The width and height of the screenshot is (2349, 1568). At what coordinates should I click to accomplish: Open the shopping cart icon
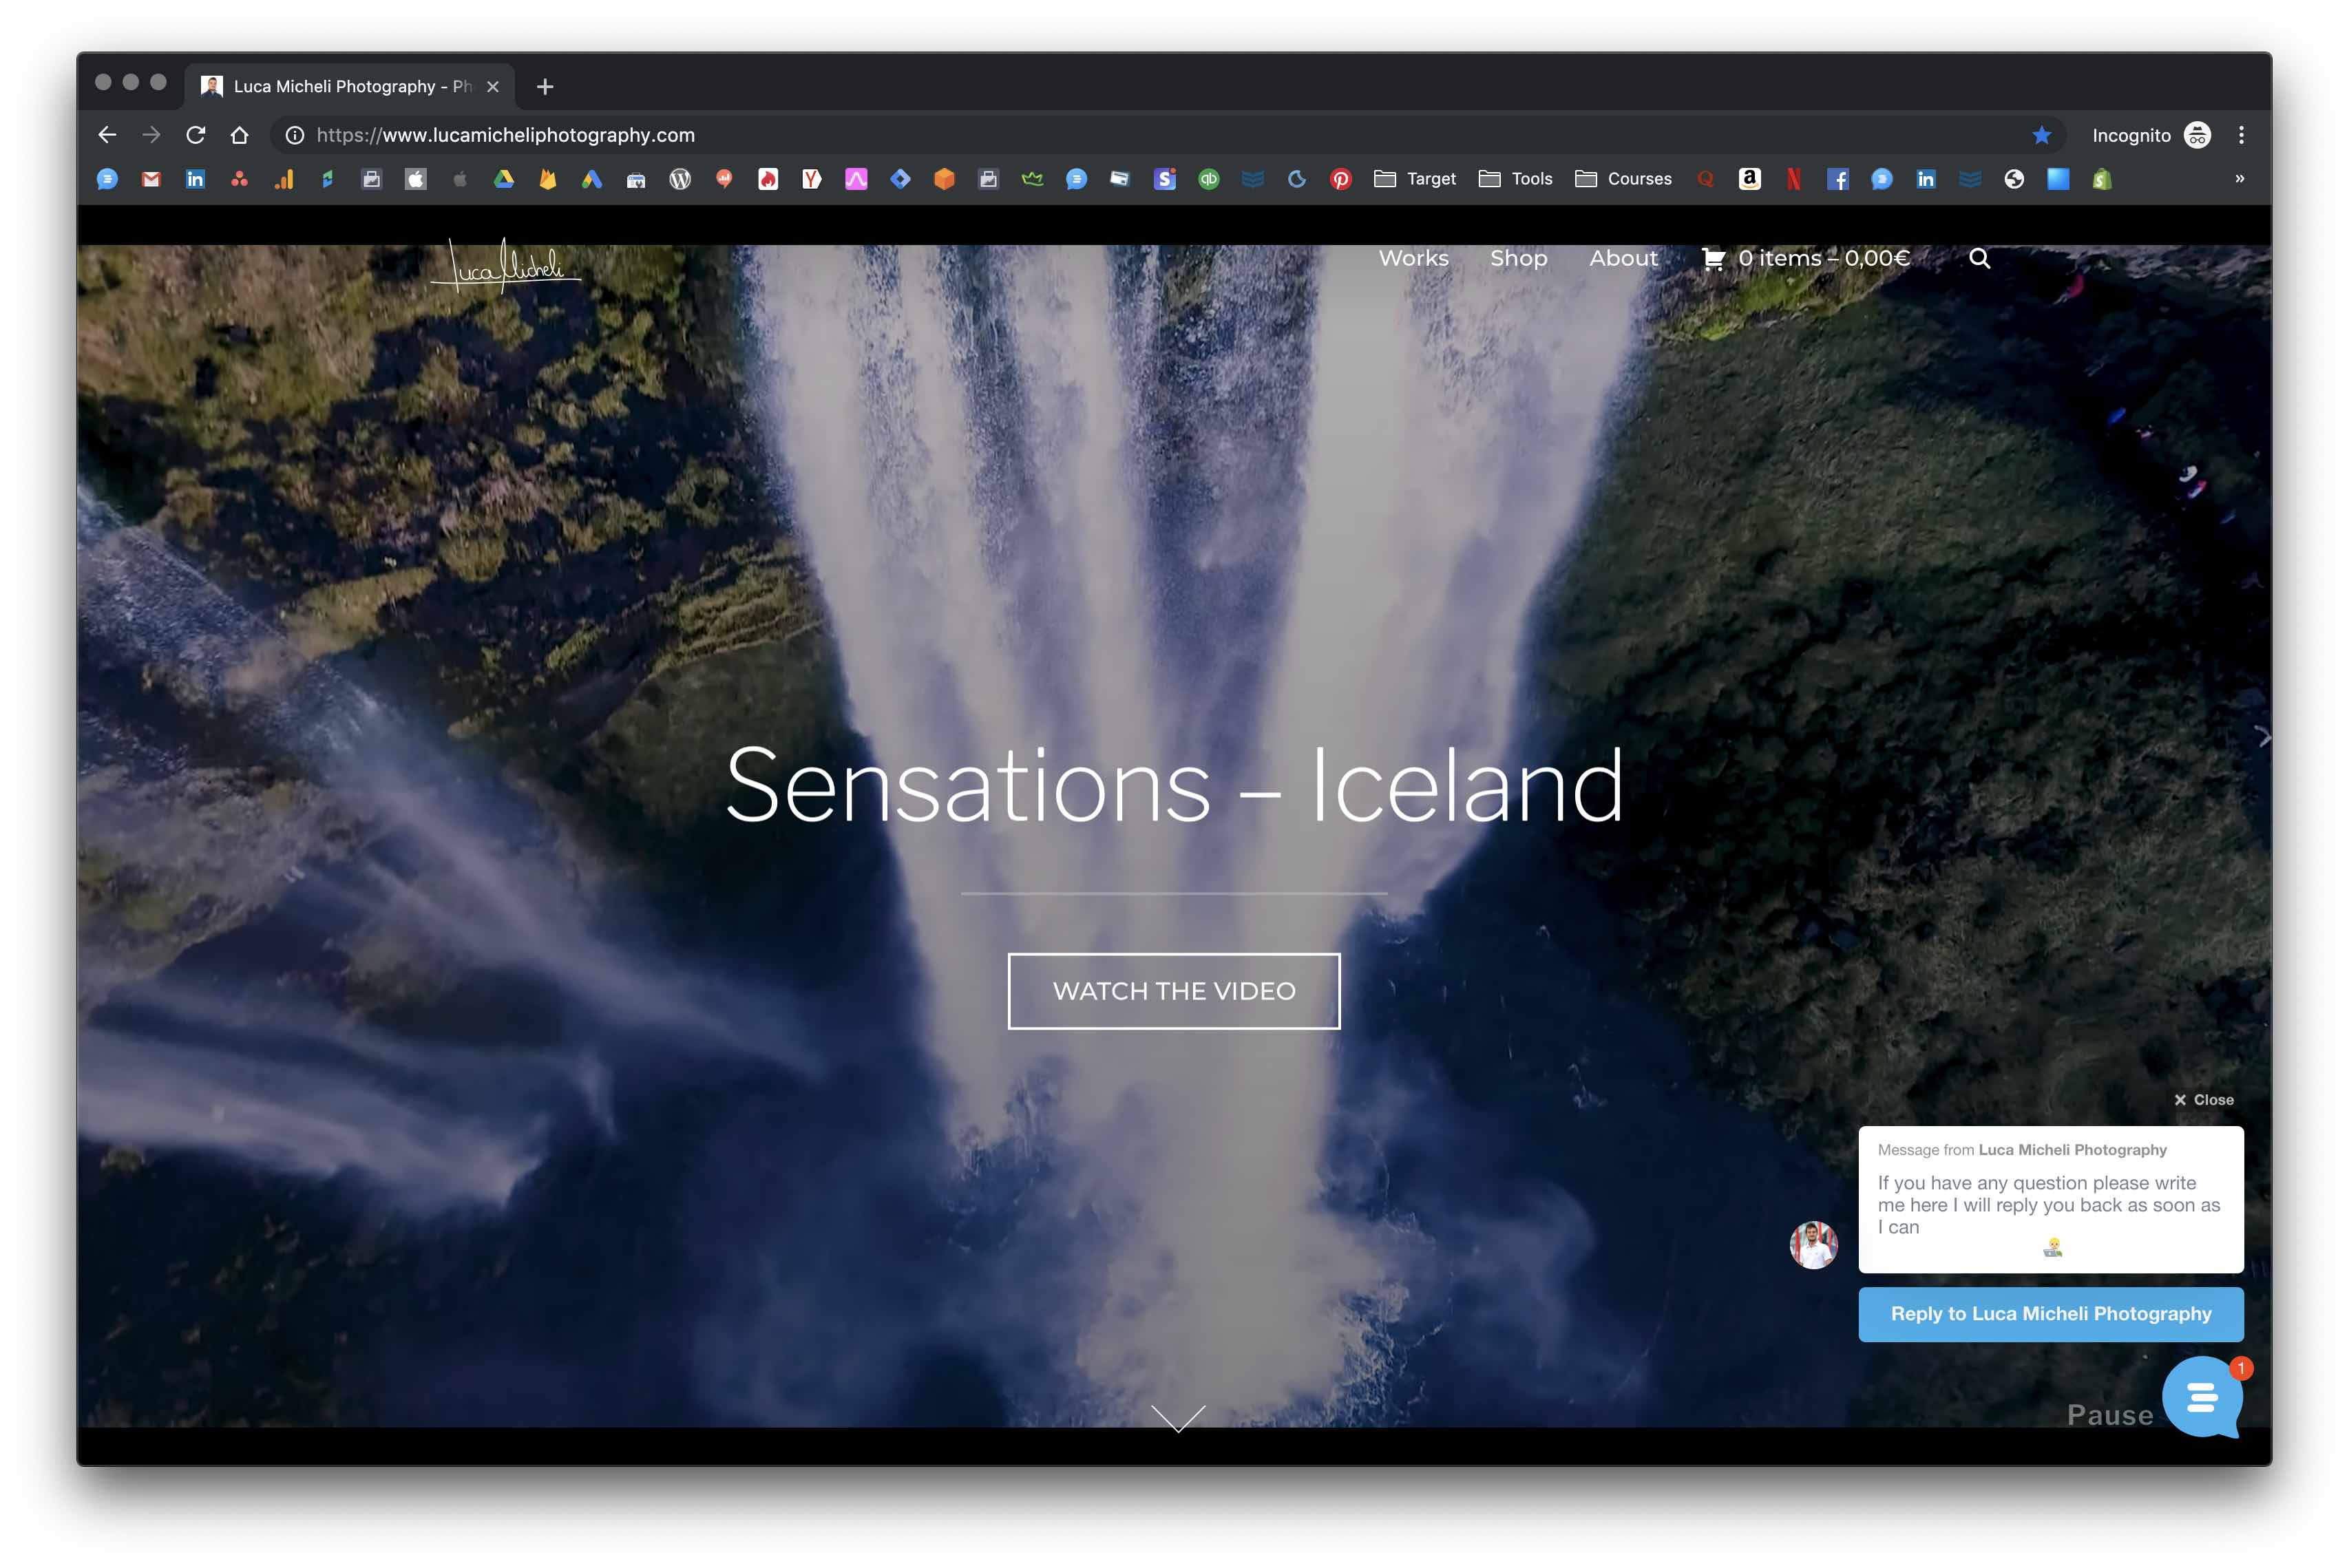click(x=1713, y=259)
